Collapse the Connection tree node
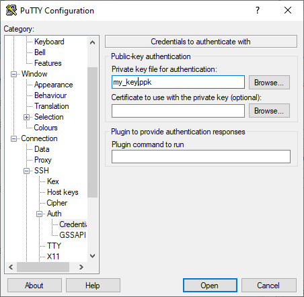 (13, 138)
